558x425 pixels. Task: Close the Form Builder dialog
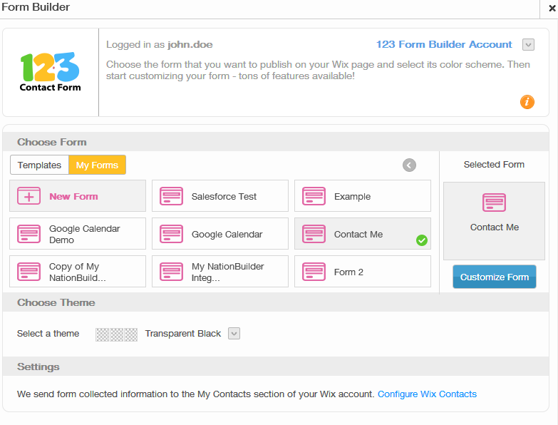(552, 8)
